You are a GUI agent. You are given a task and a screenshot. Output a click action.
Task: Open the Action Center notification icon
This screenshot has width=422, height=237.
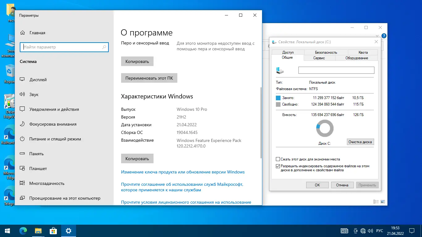click(412, 231)
